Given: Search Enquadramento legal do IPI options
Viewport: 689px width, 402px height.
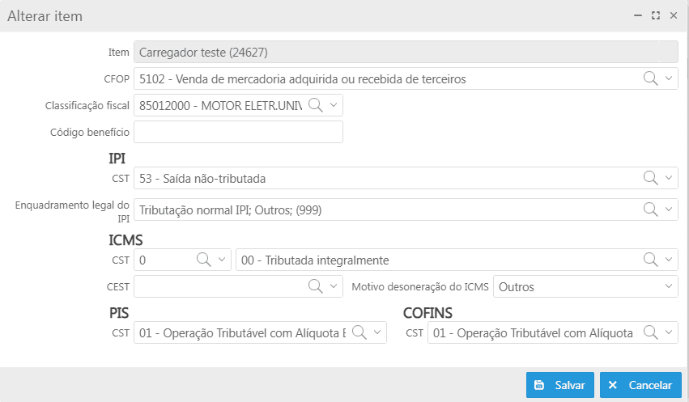Looking at the screenshot, I should [650, 209].
